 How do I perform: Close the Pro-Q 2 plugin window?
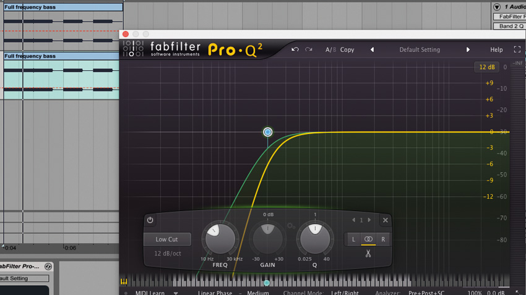coord(126,34)
